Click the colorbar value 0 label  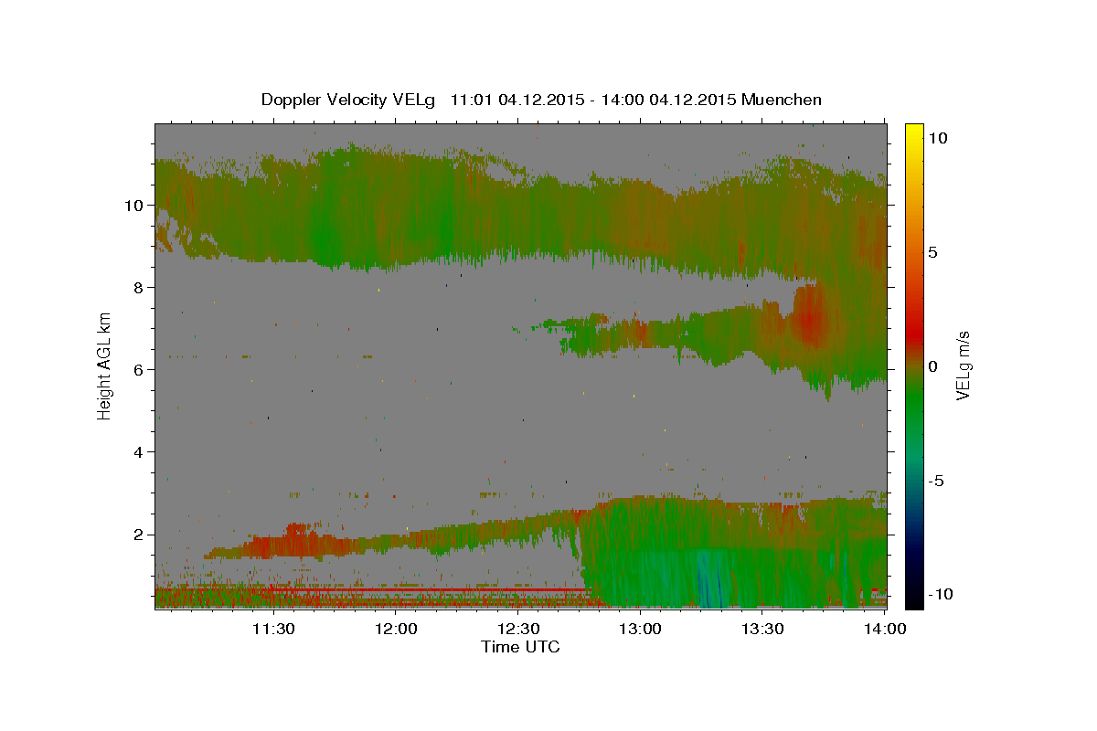(x=932, y=366)
